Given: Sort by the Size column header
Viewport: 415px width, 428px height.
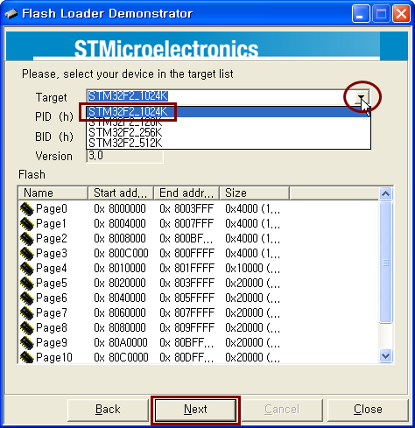Looking at the screenshot, I should pyautogui.click(x=254, y=193).
